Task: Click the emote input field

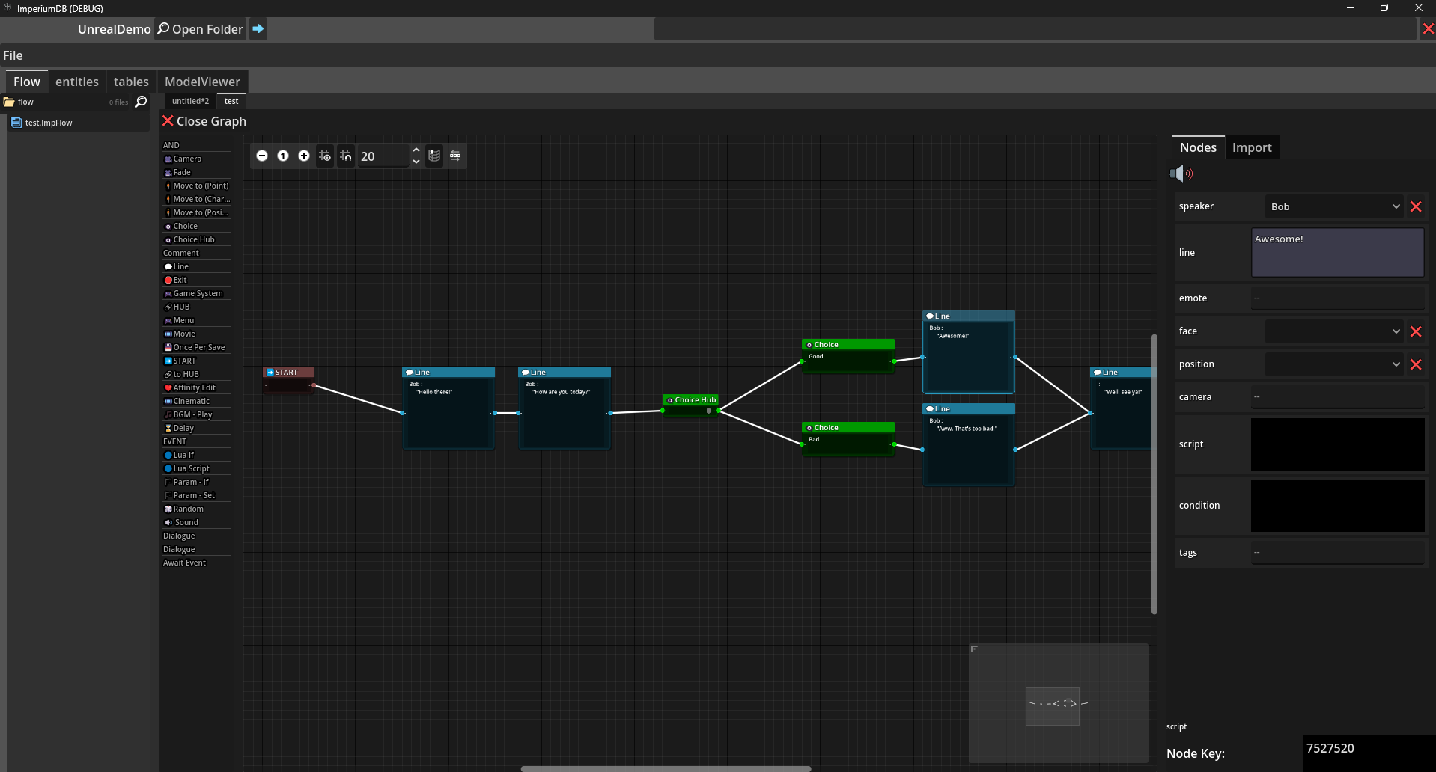Action: [1337, 298]
